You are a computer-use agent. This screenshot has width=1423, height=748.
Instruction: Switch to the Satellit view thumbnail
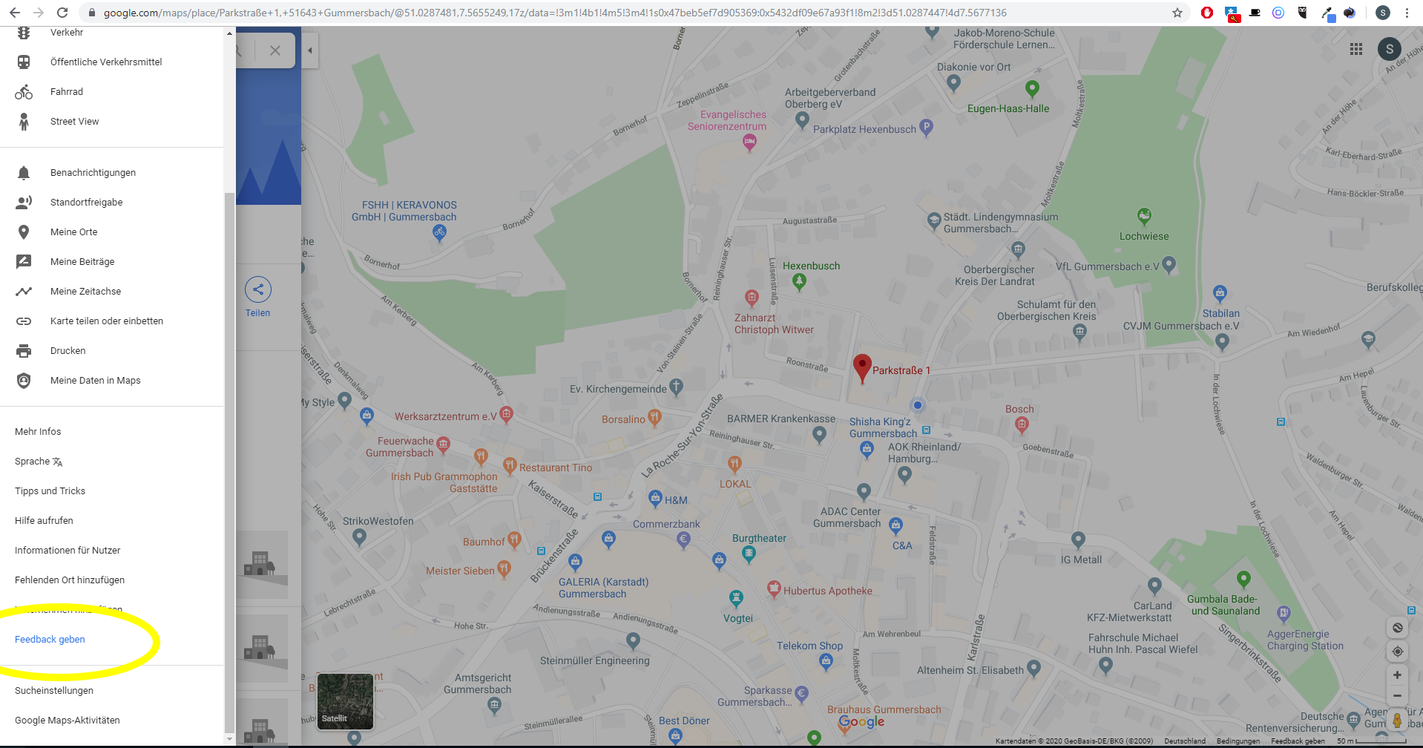pos(346,701)
